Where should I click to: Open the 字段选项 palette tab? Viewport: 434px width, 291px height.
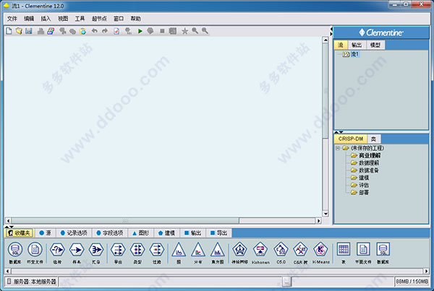tap(110, 233)
